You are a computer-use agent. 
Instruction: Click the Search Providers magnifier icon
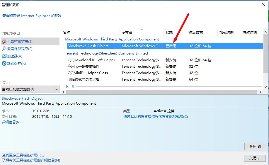tap(4, 49)
